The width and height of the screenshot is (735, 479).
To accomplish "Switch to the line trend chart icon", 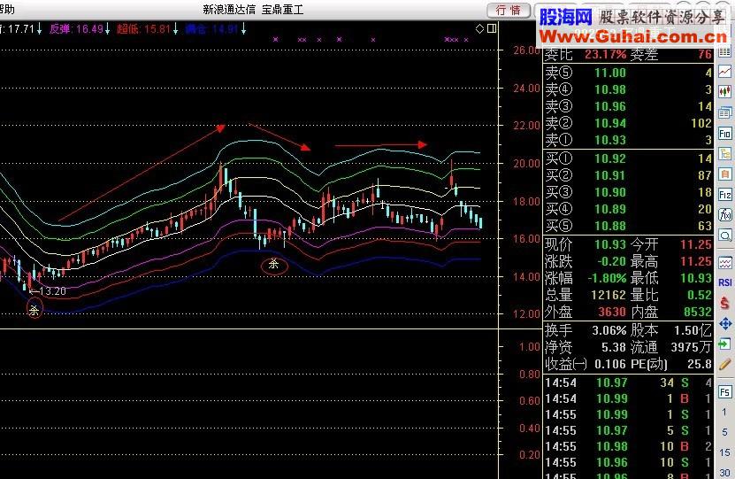I will pos(724,72).
